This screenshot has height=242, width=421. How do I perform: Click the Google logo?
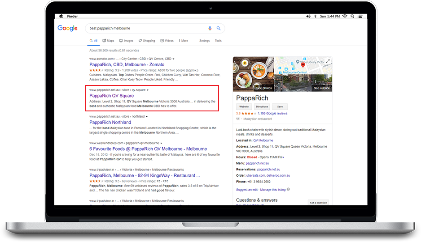[x=67, y=28]
